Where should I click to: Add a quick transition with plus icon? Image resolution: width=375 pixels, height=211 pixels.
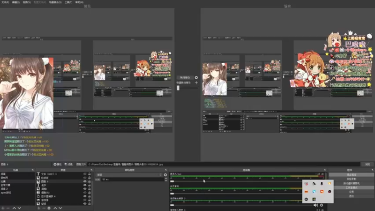click(196, 83)
